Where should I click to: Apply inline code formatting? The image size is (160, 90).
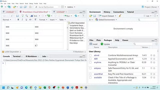click(x=30, y=19)
